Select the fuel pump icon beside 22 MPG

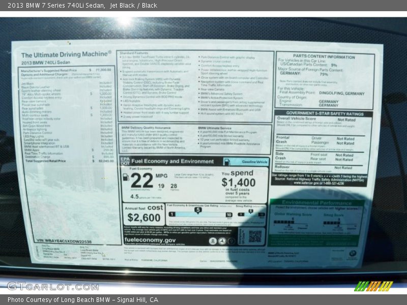pyautogui.click(x=125, y=177)
